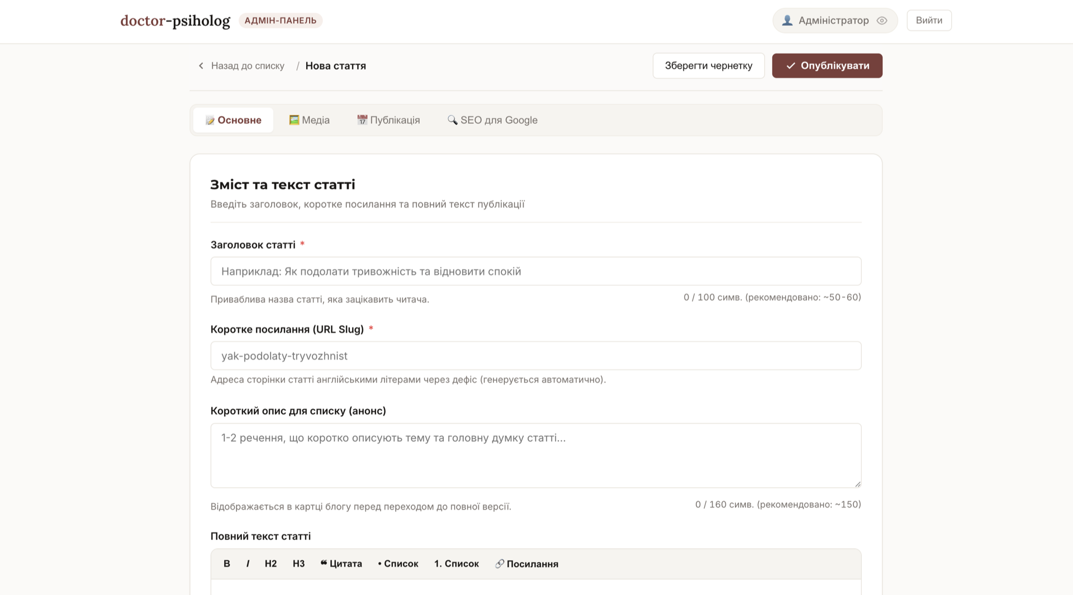Click the calendar icon on Публікація tab

tap(362, 120)
